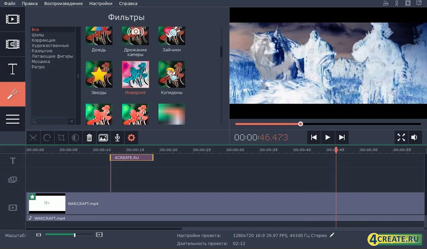Click the Odnoklassniki icon at top right
Image resolution: width=427 pixels, height=249 pixels.
(x=397, y=3)
